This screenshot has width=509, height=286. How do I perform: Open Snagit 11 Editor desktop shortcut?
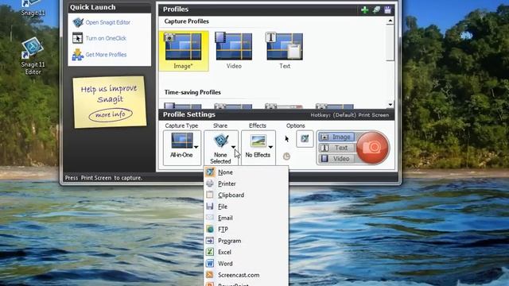(x=33, y=55)
